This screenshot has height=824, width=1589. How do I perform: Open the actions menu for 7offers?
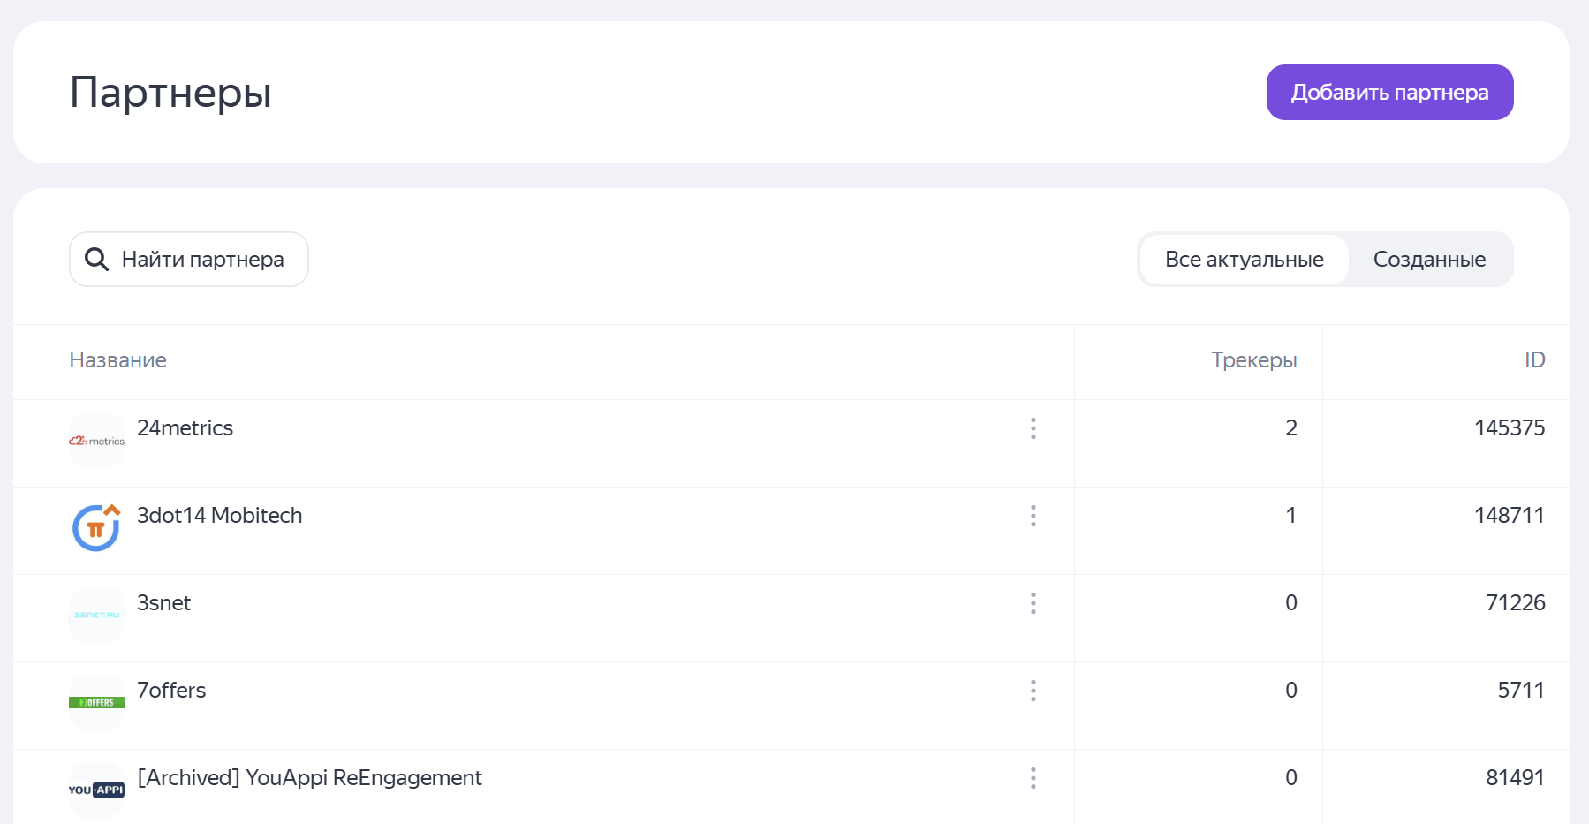[x=1033, y=691]
